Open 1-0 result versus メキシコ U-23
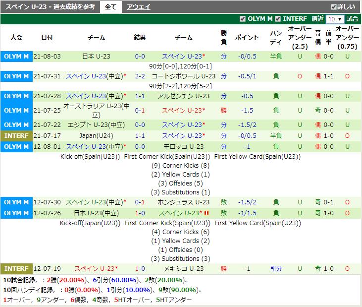 [140, 269]
